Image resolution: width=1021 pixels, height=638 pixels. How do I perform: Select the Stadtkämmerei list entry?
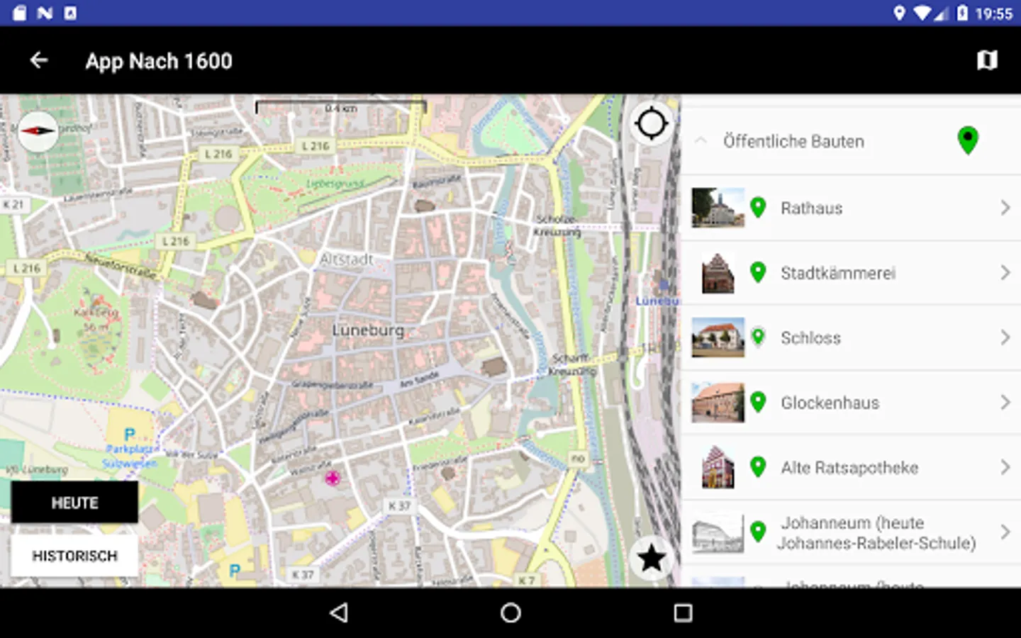click(851, 273)
